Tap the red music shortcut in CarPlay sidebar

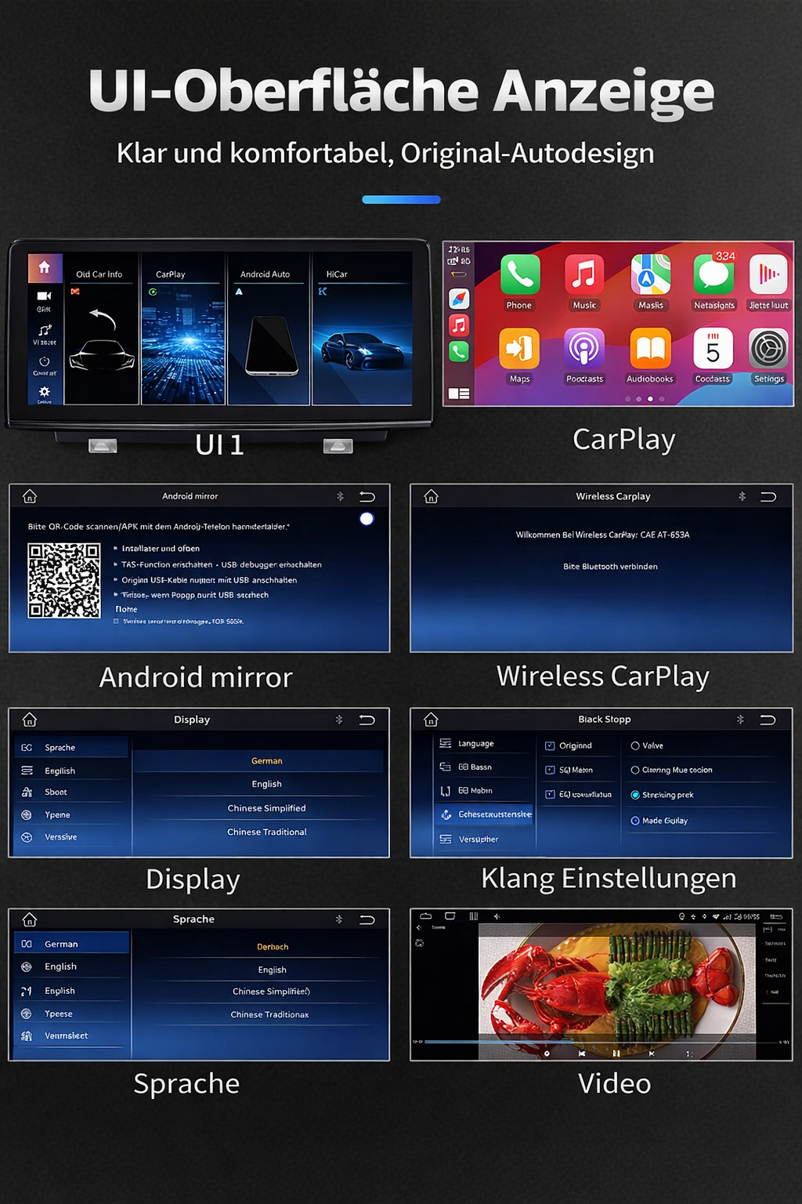point(459,325)
